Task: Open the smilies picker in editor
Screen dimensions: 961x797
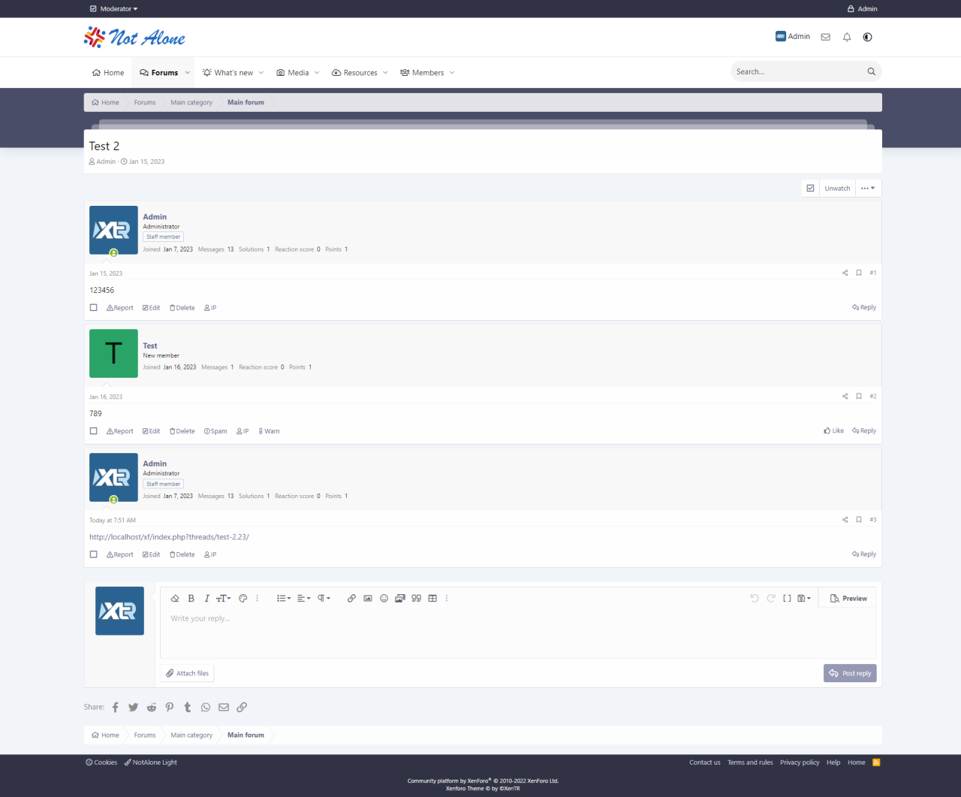Action: click(384, 599)
